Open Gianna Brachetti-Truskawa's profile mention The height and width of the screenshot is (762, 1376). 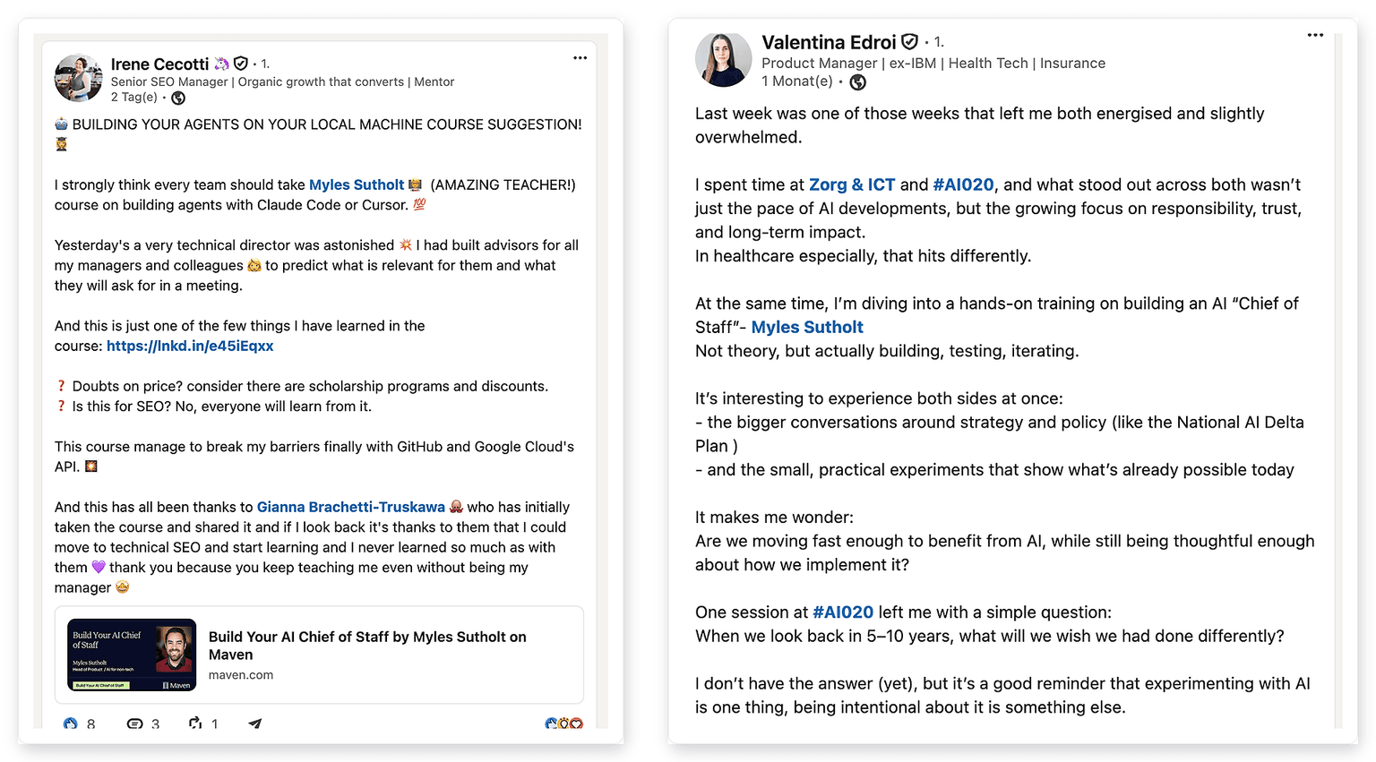pyautogui.click(x=351, y=507)
